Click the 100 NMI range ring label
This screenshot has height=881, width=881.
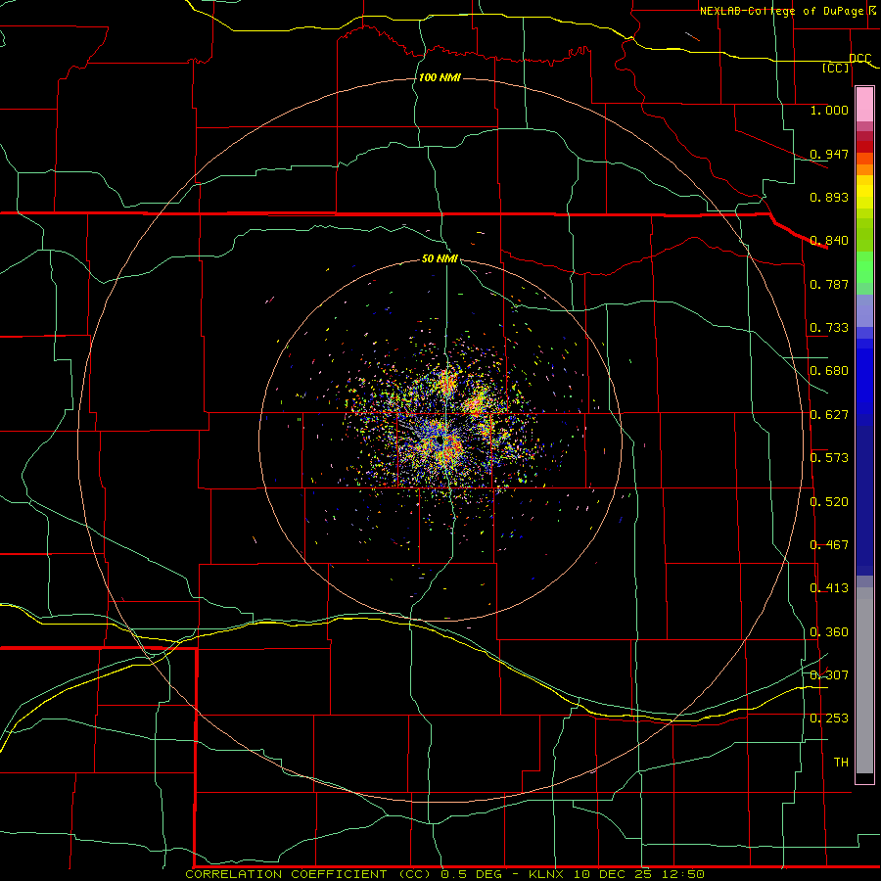(440, 77)
